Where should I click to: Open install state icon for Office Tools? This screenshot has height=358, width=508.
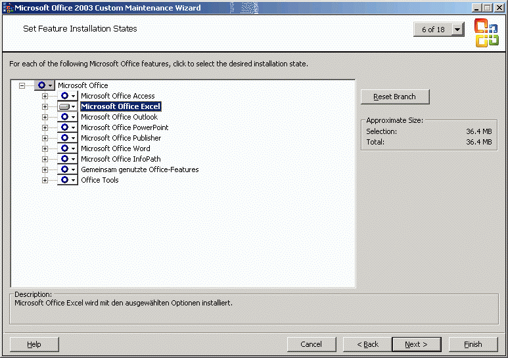point(68,180)
